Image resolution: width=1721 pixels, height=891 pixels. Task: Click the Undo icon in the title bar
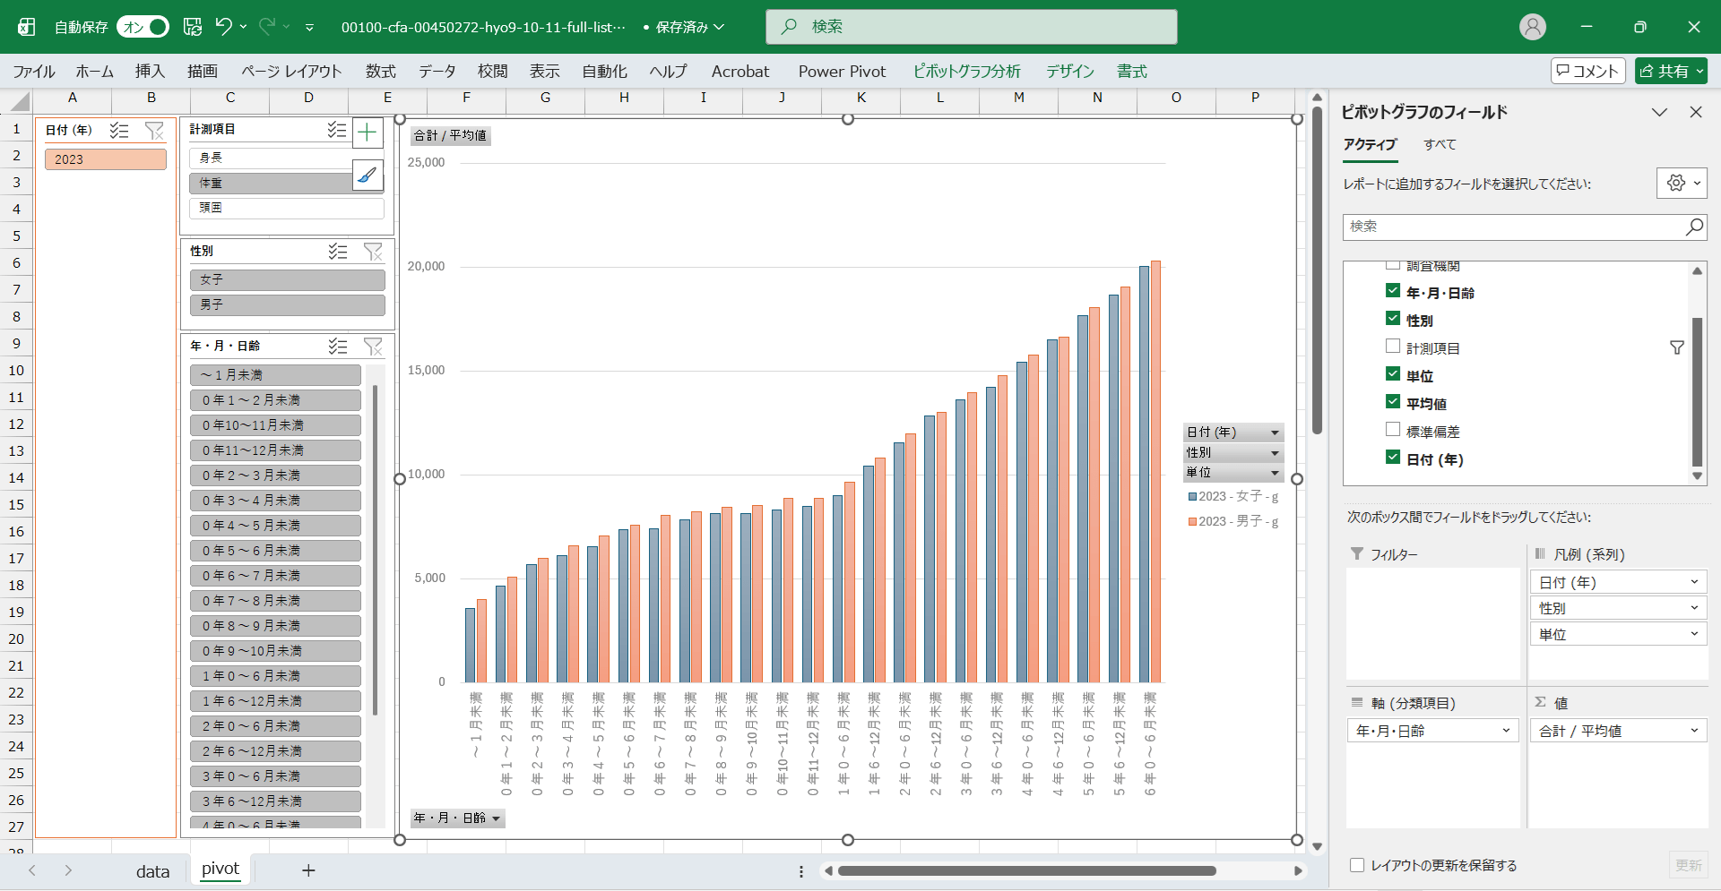coord(223,27)
